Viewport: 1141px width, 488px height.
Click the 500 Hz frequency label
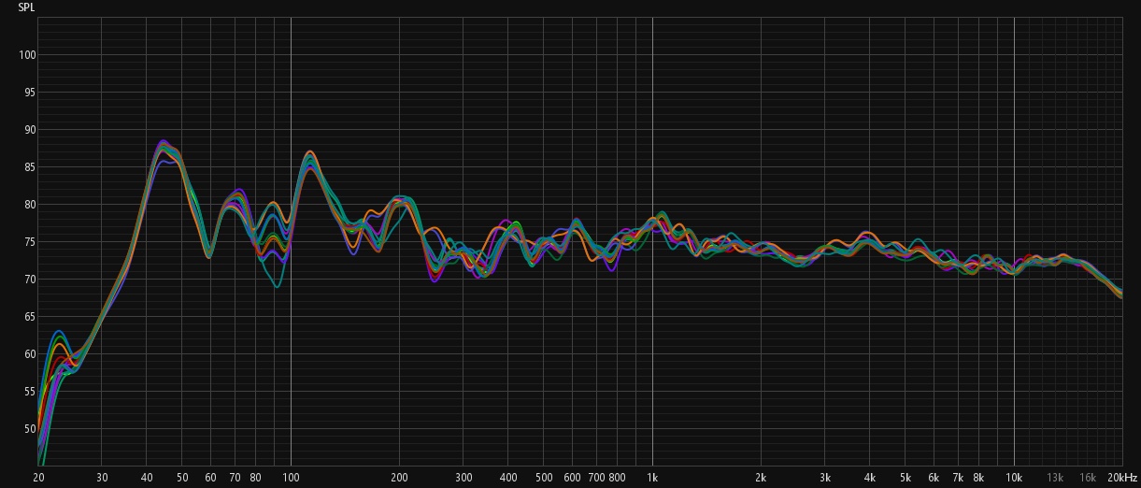544,477
